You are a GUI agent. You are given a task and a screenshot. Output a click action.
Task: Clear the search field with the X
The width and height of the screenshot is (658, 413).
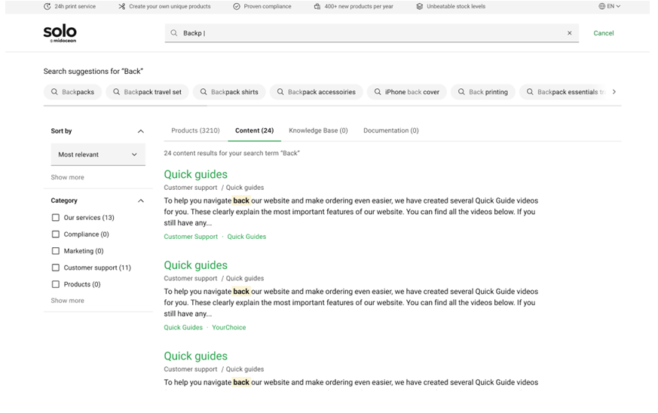(570, 32)
